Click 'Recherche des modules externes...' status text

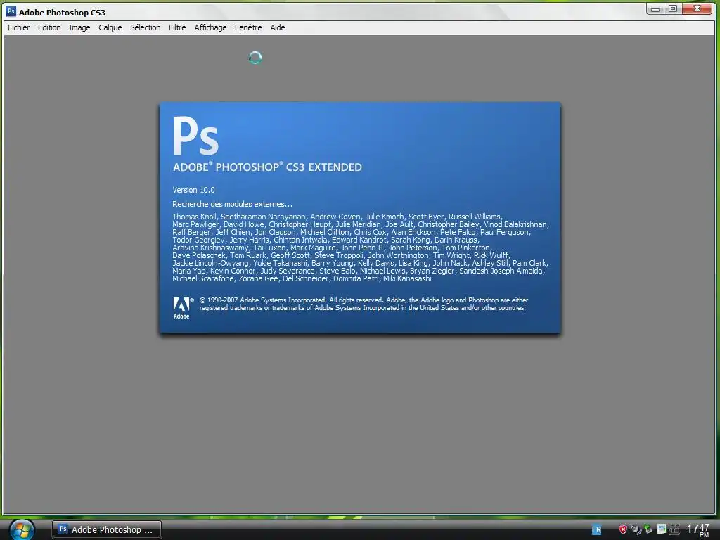click(232, 204)
